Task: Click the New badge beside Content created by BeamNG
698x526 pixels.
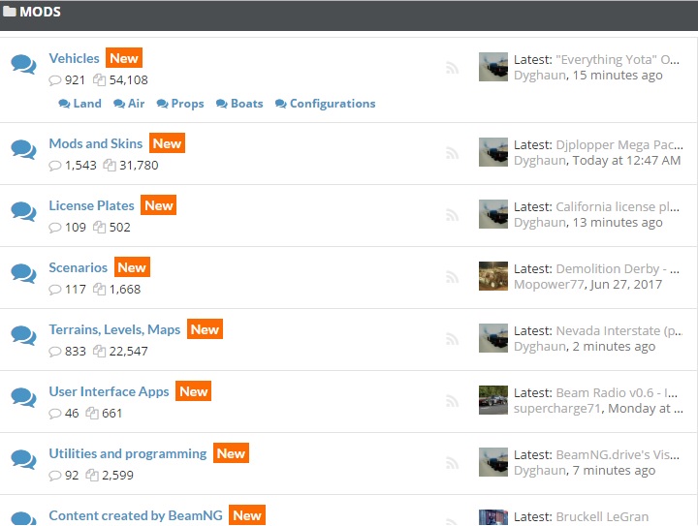Action: (x=247, y=515)
